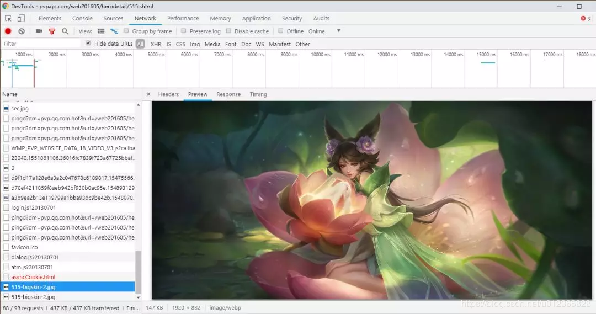Open the Memory tab
Screen dimensions: 596x314
point(220,18)
